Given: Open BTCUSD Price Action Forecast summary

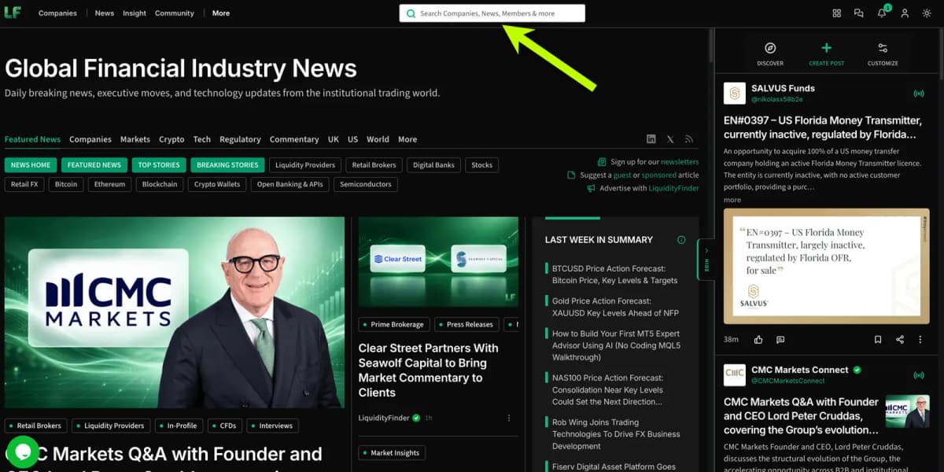Looking at the screenshot, I should click(614, 275).
